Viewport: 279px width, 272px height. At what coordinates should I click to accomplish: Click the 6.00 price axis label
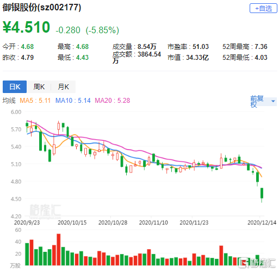coord(16,112)
